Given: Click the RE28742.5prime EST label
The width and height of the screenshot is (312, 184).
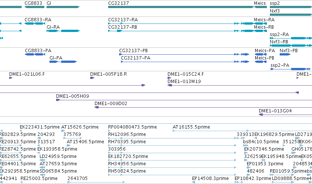Looking at the screenshot, I should 18,149.
